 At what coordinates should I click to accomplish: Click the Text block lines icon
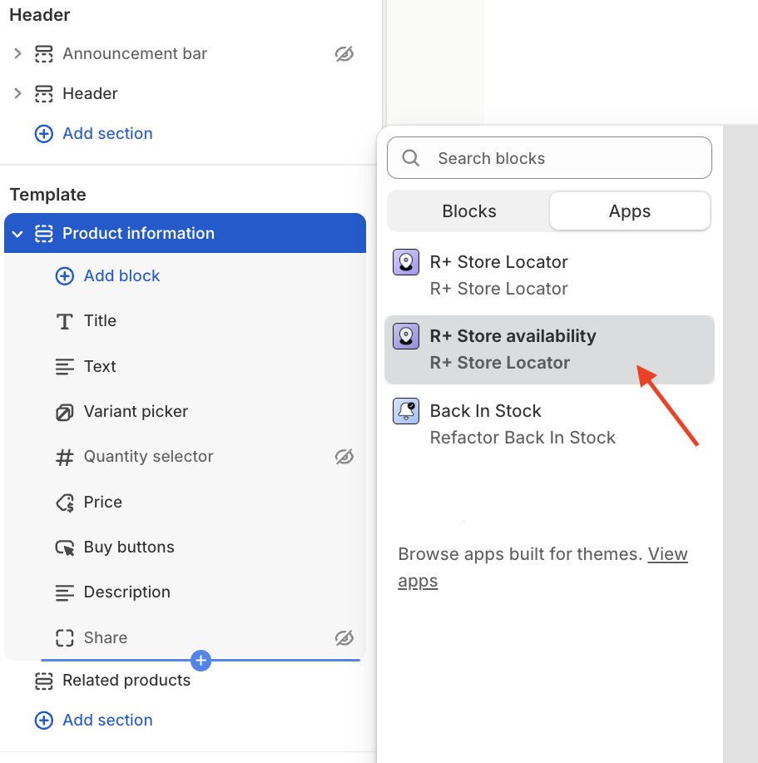tap(65, 367)
